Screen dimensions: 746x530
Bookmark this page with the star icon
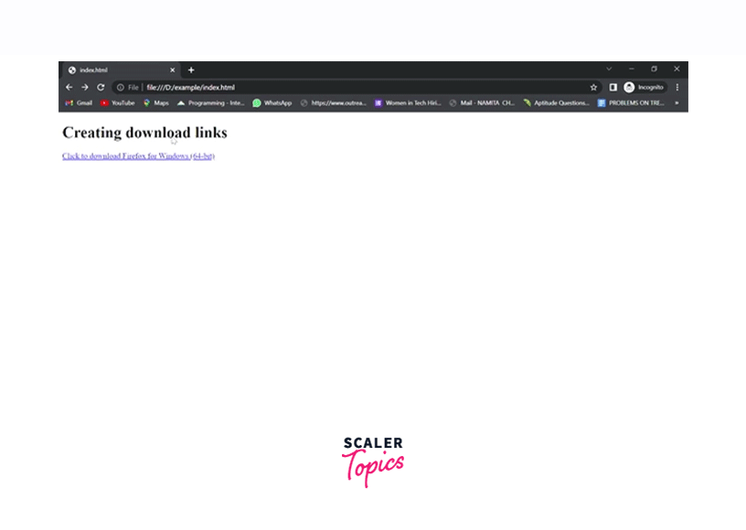593,87
